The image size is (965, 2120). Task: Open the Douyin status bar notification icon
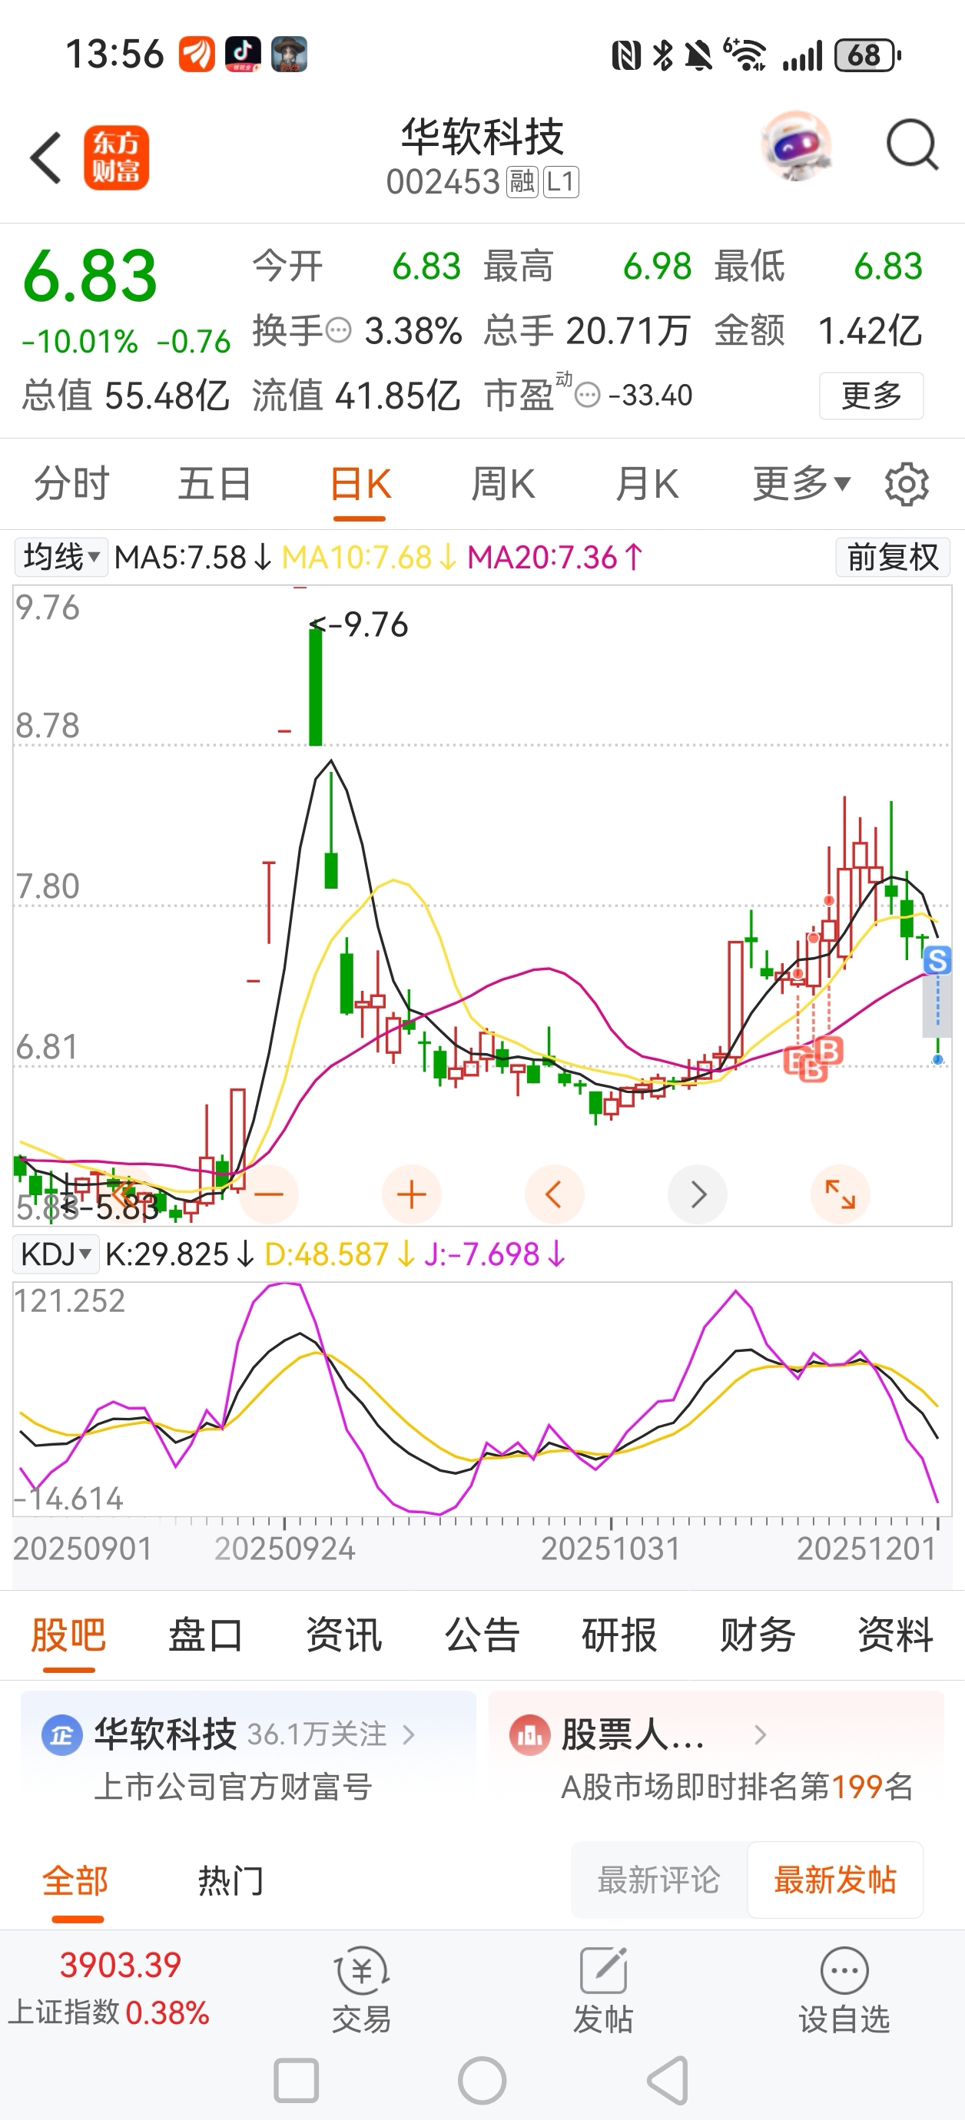click(x=243, y=55)
